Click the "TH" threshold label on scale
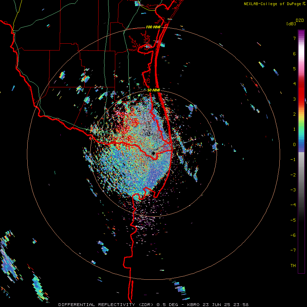Screen dimensions: 307x307 (x=293, y=266)
